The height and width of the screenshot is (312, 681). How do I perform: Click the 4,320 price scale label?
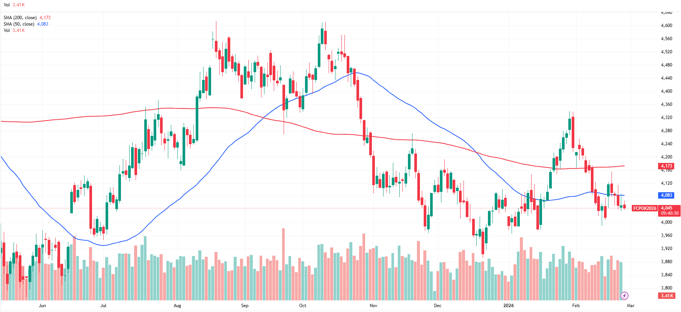(x=667, y=118)
